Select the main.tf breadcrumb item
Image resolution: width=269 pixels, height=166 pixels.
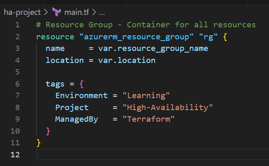click(77, 12)
